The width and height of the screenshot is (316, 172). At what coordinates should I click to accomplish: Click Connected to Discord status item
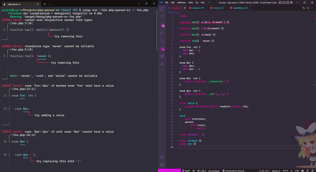234,170
